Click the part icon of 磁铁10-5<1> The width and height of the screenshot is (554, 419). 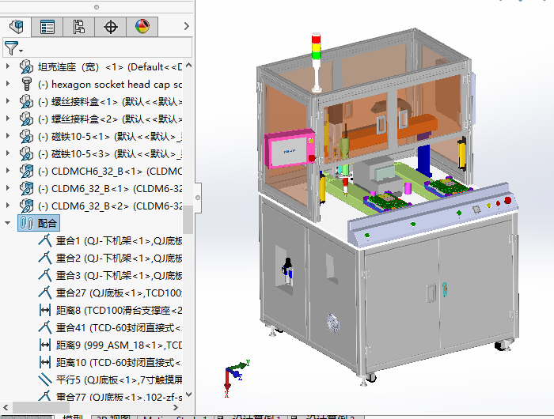26,136
